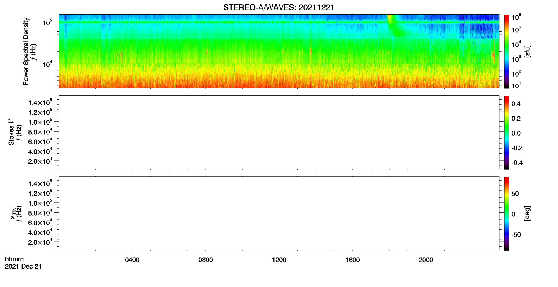Click the hhmm time format label

pos(14,259)
